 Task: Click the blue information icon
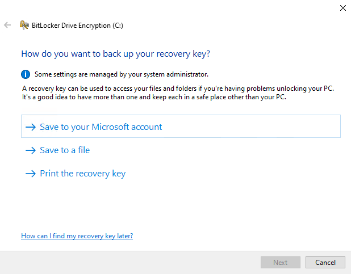pyautogui.click(x=26, y=74)
